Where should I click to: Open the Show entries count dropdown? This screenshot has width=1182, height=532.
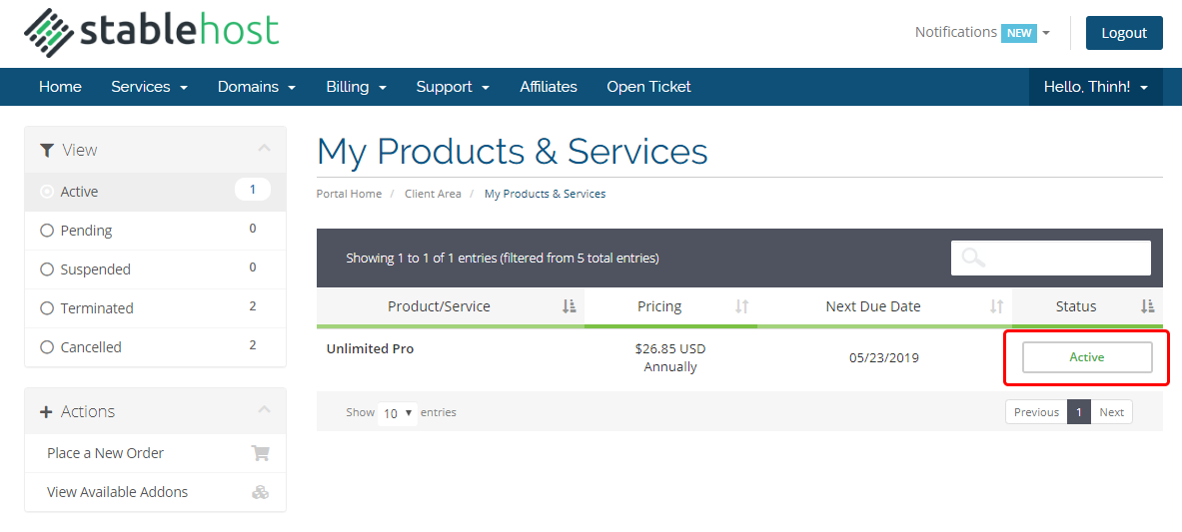click(x=398, y=413)
